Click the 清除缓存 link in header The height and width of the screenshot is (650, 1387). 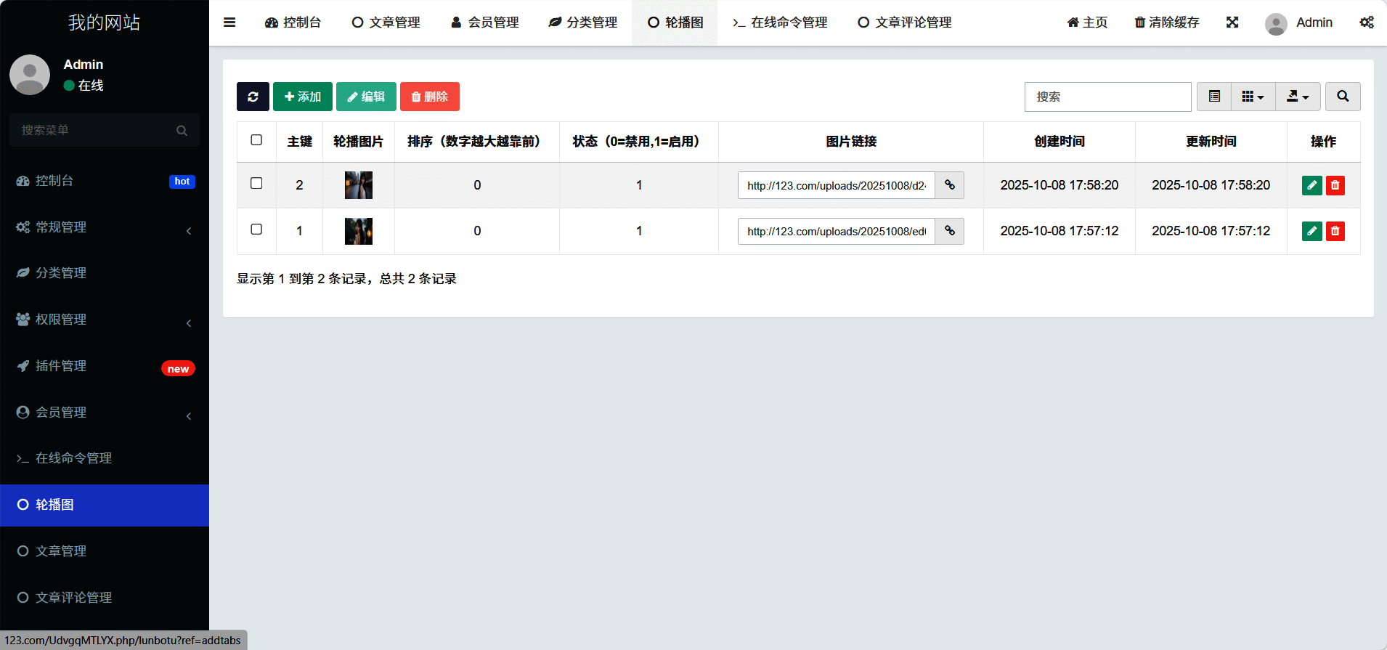(1167, 23)
